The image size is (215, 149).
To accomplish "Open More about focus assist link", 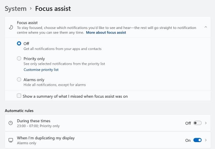I will tap(106, 32).
